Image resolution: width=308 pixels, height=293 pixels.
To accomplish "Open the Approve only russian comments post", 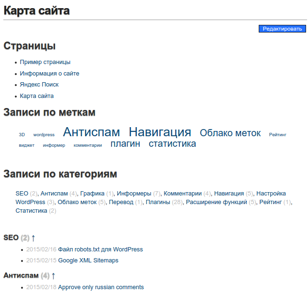I will pos(101,287).
